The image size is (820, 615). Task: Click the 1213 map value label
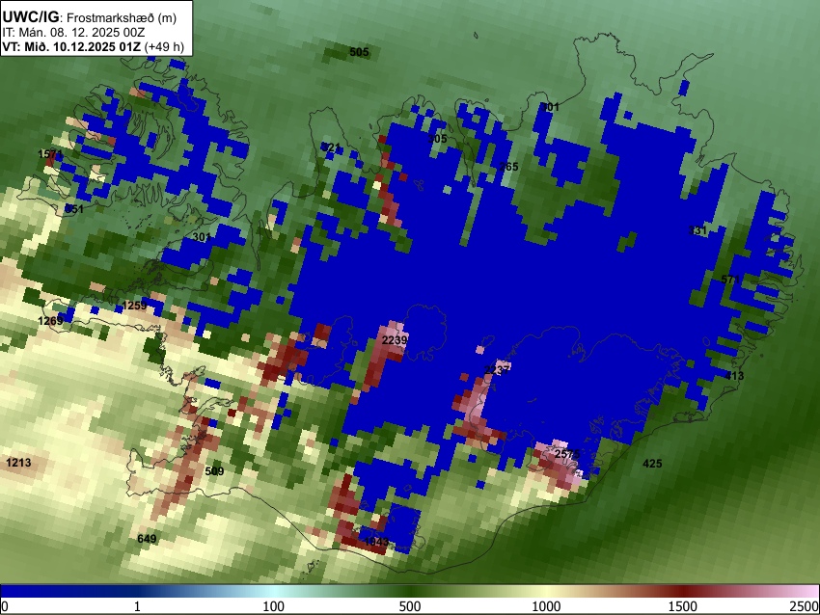[18, 463]
